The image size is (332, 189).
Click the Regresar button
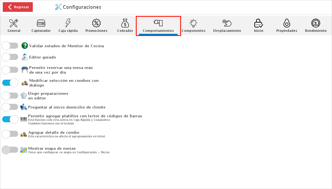[18, 7]
